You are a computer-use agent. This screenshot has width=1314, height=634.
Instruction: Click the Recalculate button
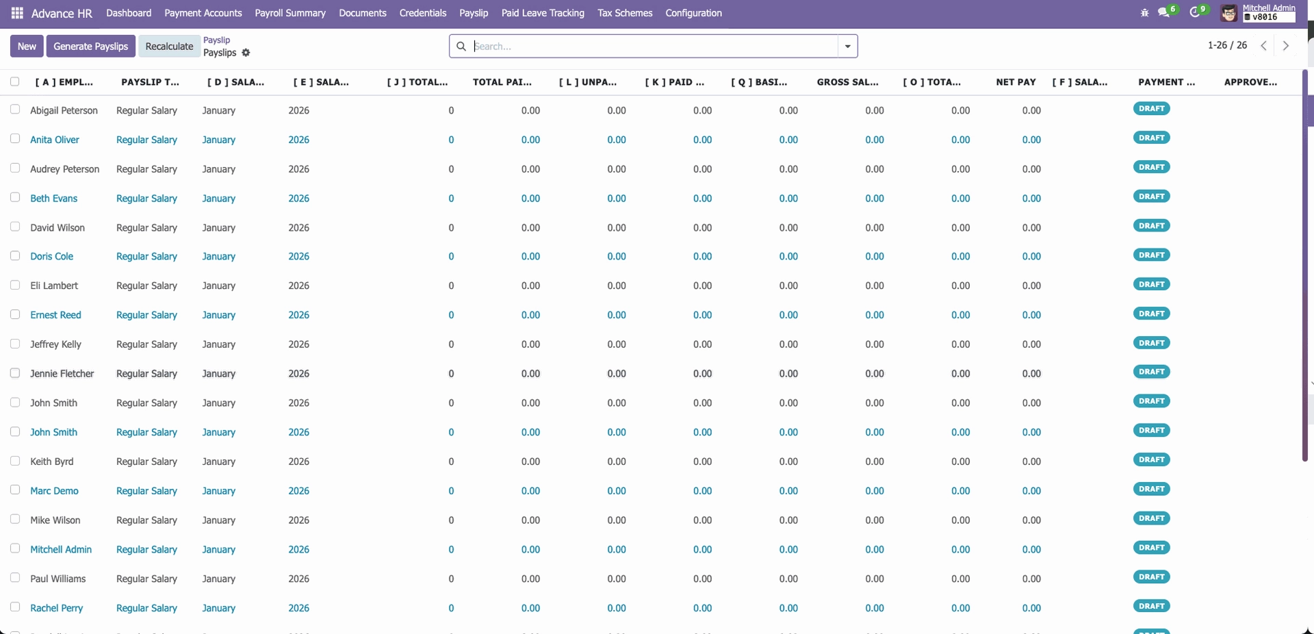coord(169,46)
